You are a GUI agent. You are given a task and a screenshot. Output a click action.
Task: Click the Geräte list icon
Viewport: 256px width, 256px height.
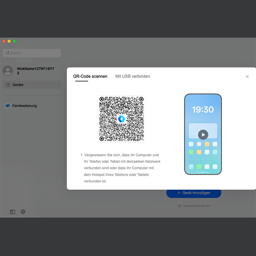[8, 85]
